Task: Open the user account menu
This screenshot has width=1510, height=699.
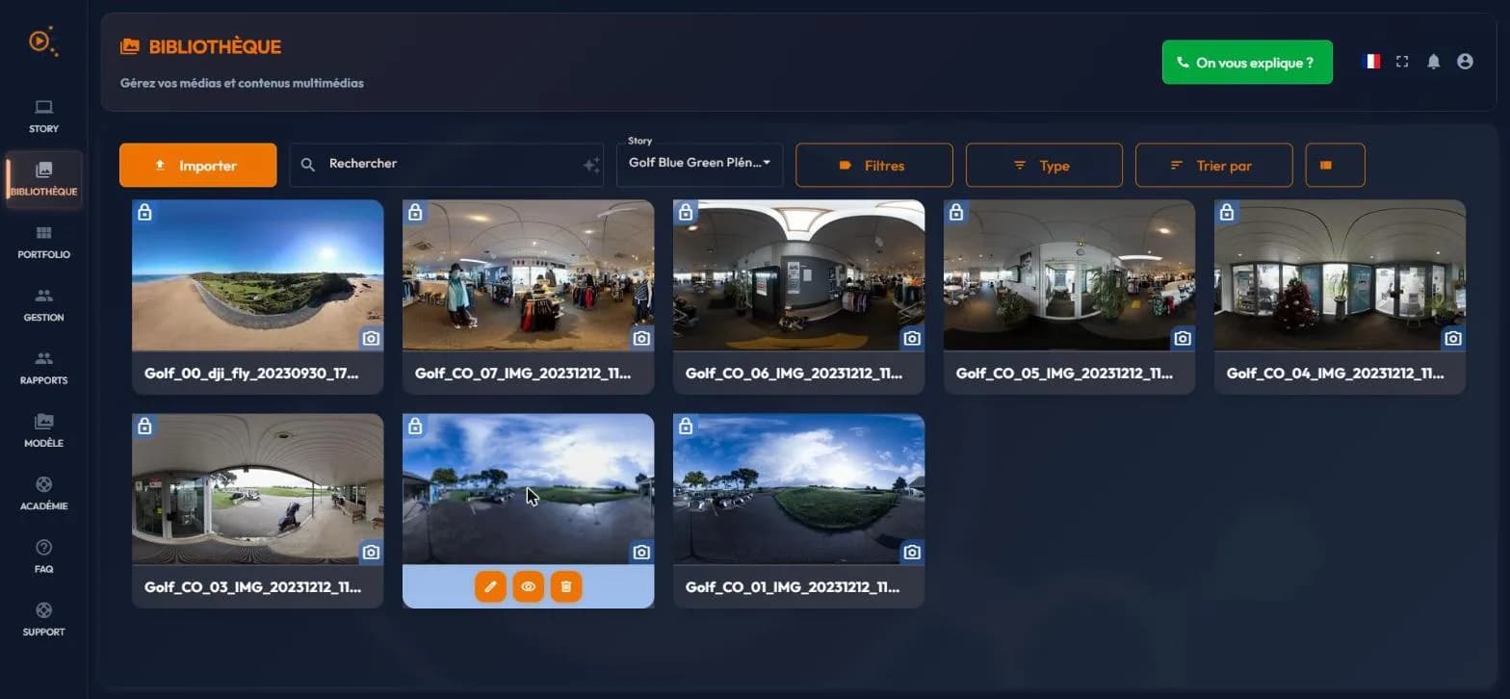Action: pyautogui.click(x=1465, y=62)
